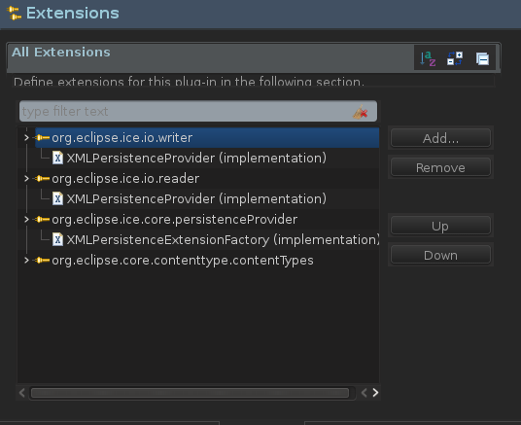This screenshot has height=425, width=521.
Task: Click the collapse all icon
Action: [482, 59]
